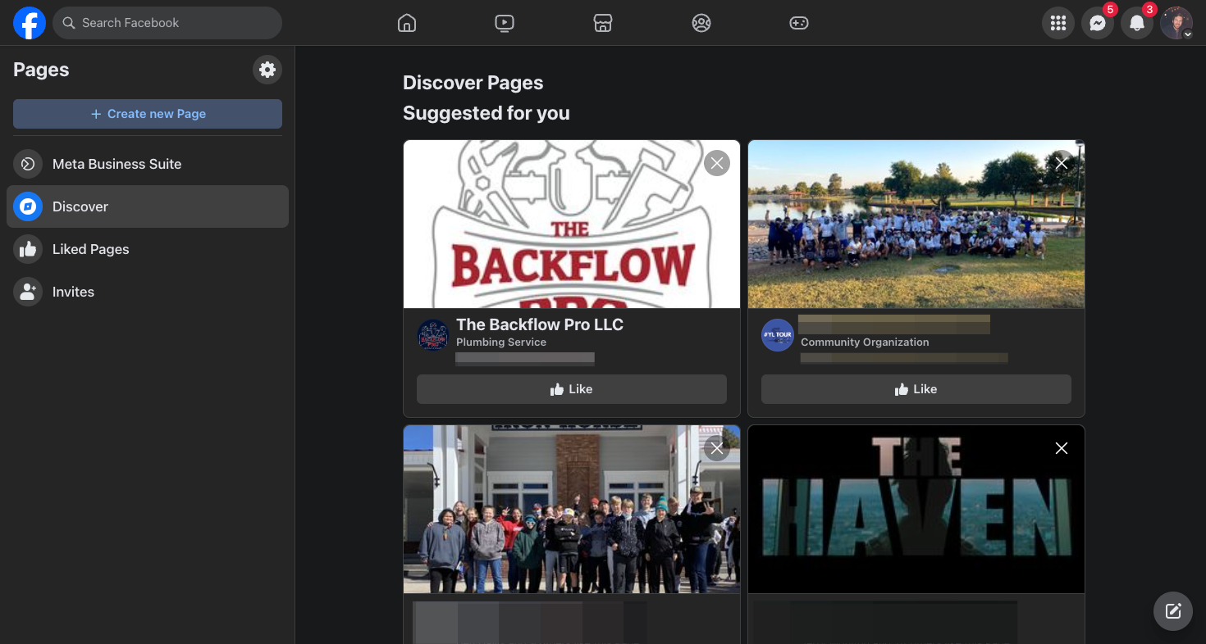The image size is (1206, 644).
Task: Open Pages settings gear icon
Action: tap(267, 70)
